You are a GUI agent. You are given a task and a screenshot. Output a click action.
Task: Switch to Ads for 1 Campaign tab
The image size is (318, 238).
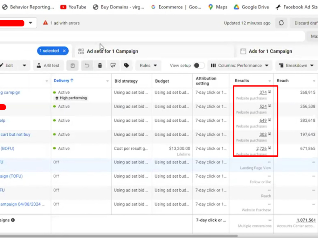click(x=277, y=51)
